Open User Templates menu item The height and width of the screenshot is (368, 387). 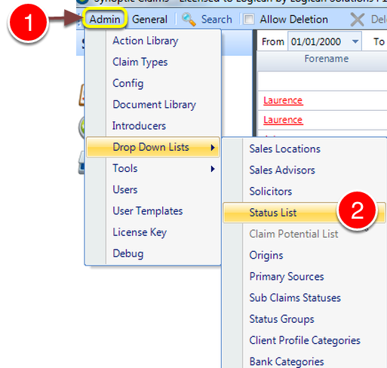pos(153,211)
